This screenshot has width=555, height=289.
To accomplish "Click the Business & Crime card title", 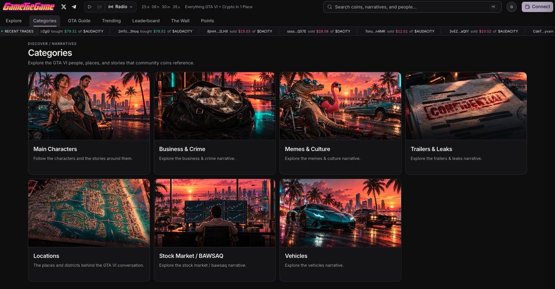I will coord(182,149).
